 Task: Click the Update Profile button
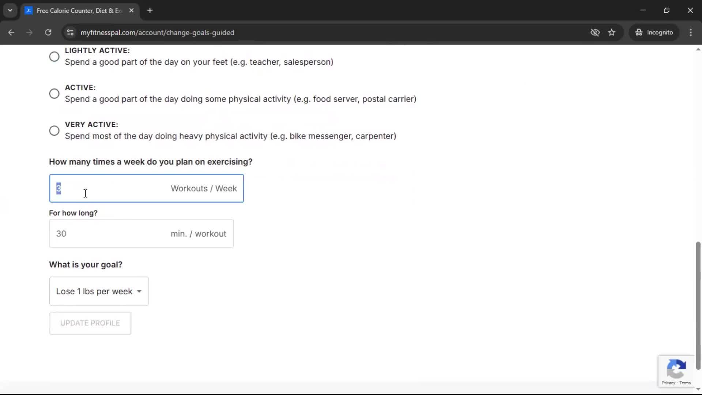[90, 323]
